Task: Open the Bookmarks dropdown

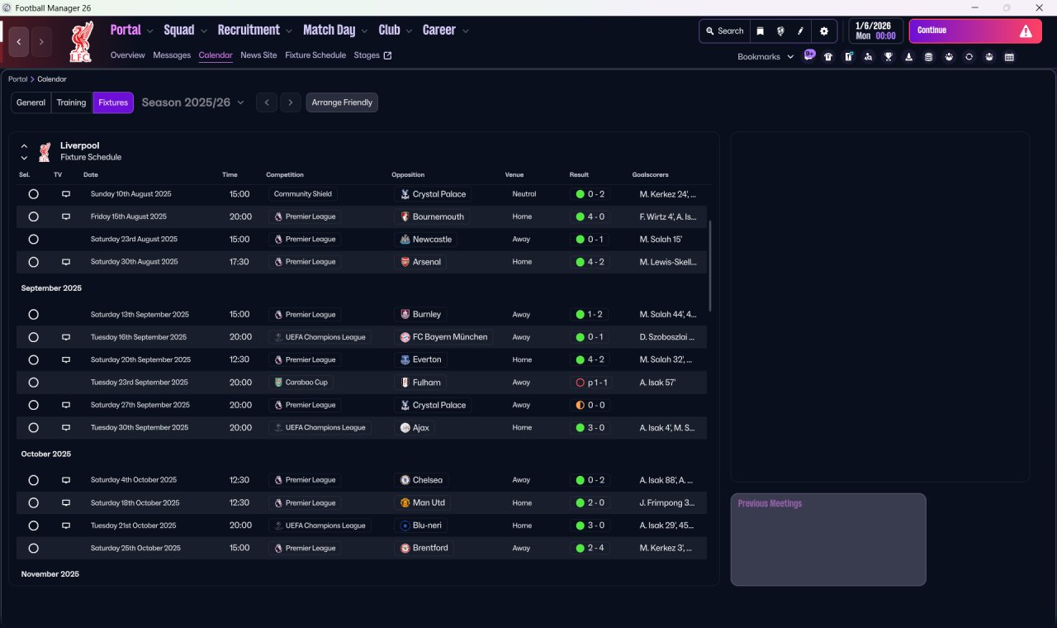Action: (765, 57)
